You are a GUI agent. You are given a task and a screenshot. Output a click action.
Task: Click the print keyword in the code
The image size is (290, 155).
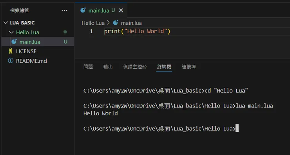coord(112,31)
